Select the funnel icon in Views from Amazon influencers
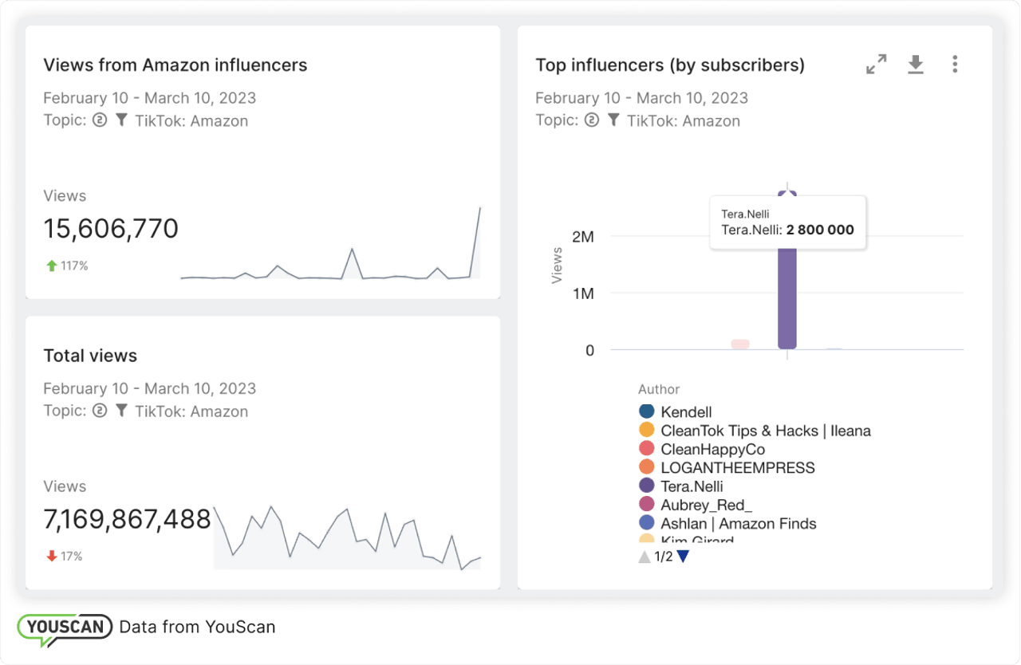The height and width of the screenshot is (665, 1021). pyautogui.click(x=121, y=121)
